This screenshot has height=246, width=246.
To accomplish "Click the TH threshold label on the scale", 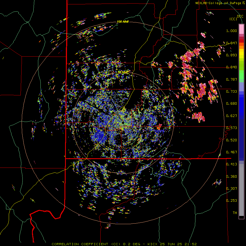I will (235, 213).
